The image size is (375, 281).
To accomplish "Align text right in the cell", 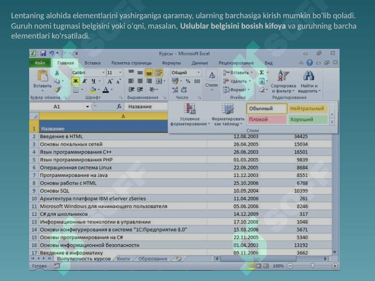I will point(149,81).
